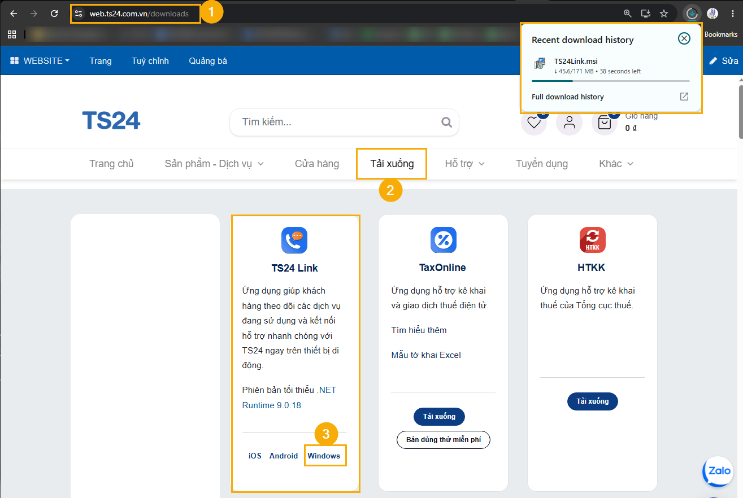This screenshot has height=498, width=743.
Task: Reload the page with refresh icon
Action: point(54,14)
